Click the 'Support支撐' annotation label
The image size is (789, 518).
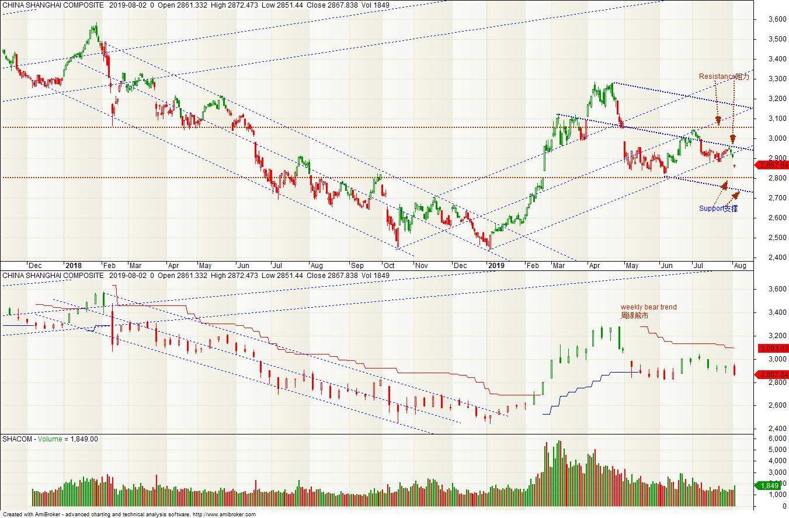tap(718, 208)
